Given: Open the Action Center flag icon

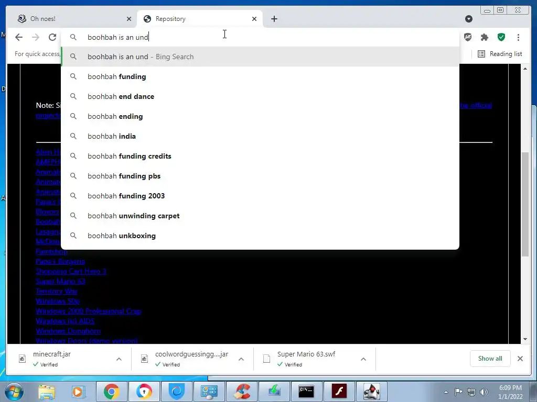Looking at the screenshot, I should [x=458, y=392].
